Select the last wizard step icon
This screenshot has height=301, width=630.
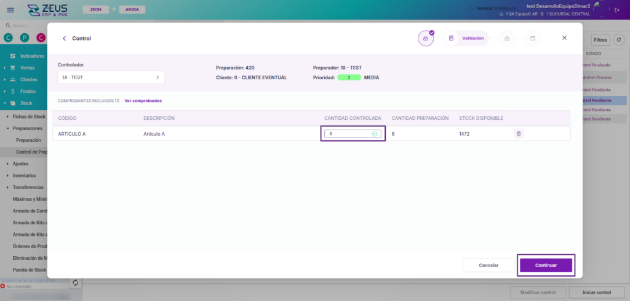[x=533, y=38]
